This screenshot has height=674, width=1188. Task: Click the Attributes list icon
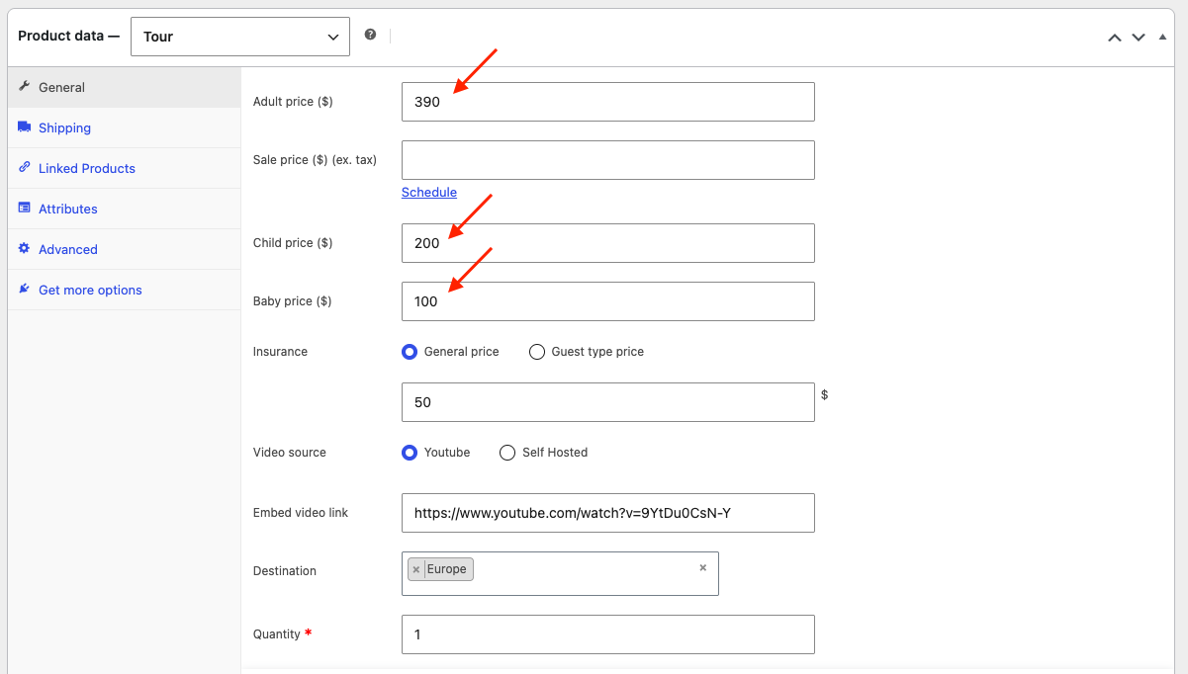(x=25, y=208)
